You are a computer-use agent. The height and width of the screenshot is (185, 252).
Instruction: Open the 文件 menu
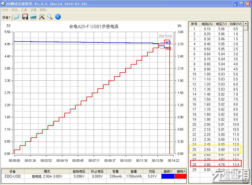(5, 10)
